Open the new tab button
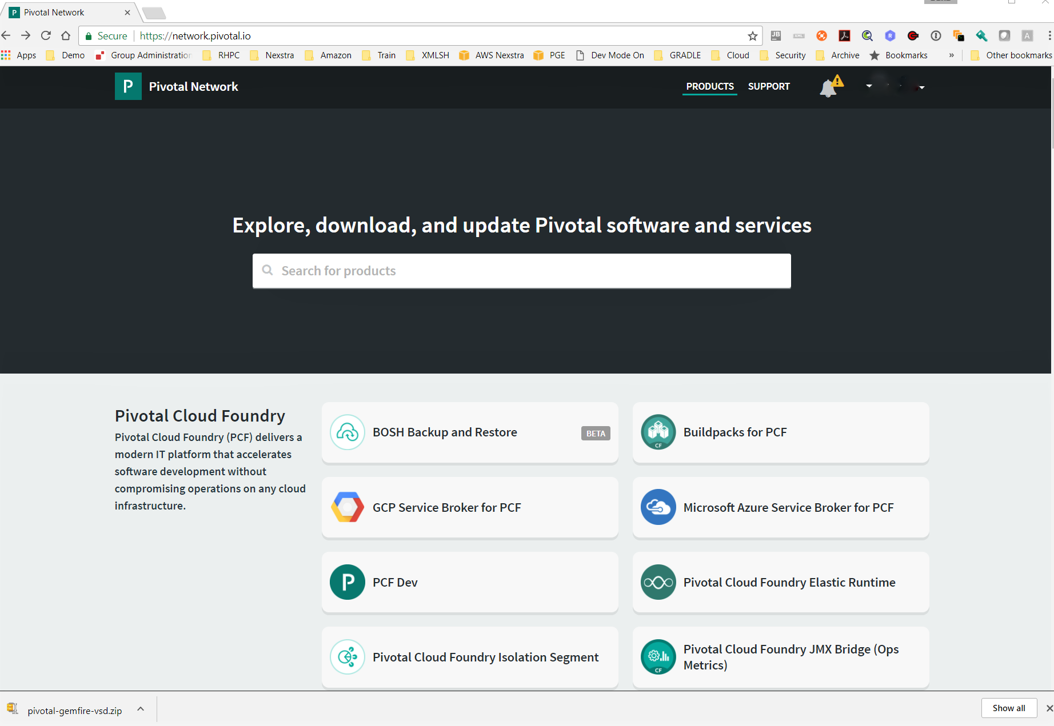Image resolution: width=1054 pixels, height=726 pixels. coord(154,13)
